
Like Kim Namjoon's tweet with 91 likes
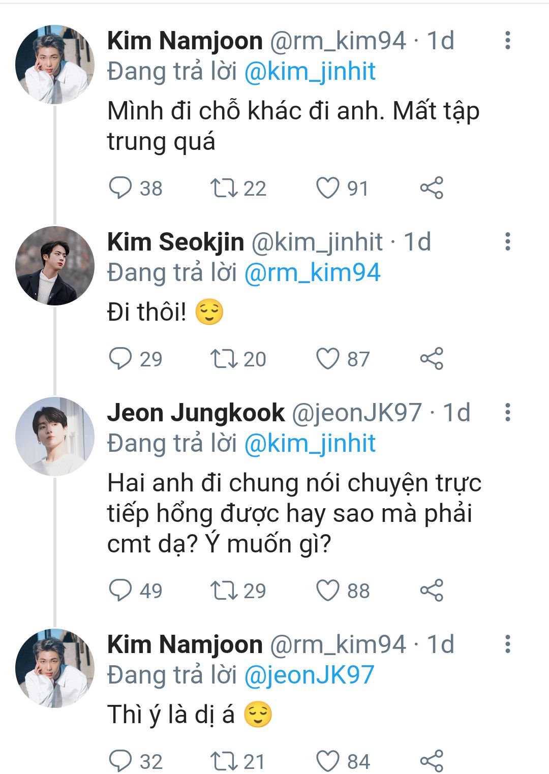pos(328,188)
